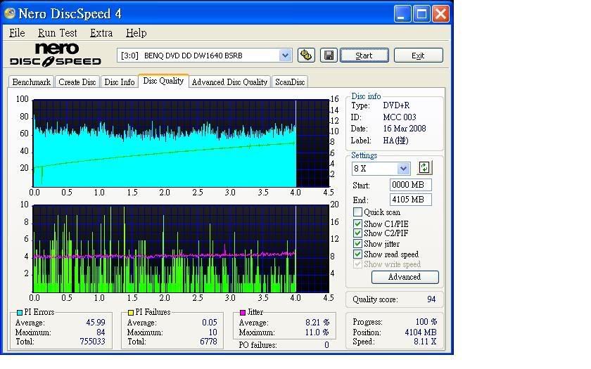This screenshot has width=591, height=369.
Task: Click the Start position field 0000 MB
Action: [410, 185]
